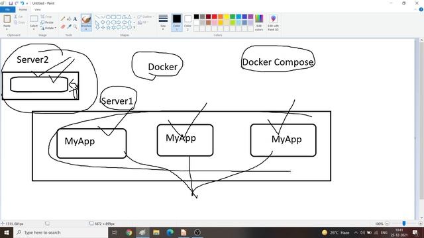Click the Paste clipboard icon
The image size is (424, 238).
pyautogui.click(x=7, y=19)
